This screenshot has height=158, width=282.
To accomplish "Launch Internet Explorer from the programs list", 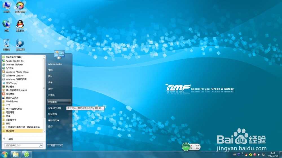I will 22,64.
